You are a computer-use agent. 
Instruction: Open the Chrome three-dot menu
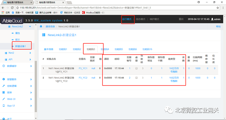pyautogui.click(x=223, y=8)
